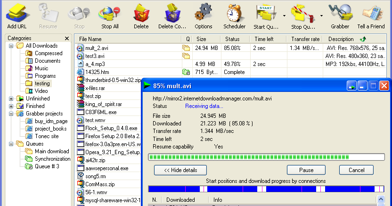Image resolution: width=392 pixels, height=206 pixels.
Task: Click Hide details in the download dialog
Action: pyautogui.click(x=180, y=170)
